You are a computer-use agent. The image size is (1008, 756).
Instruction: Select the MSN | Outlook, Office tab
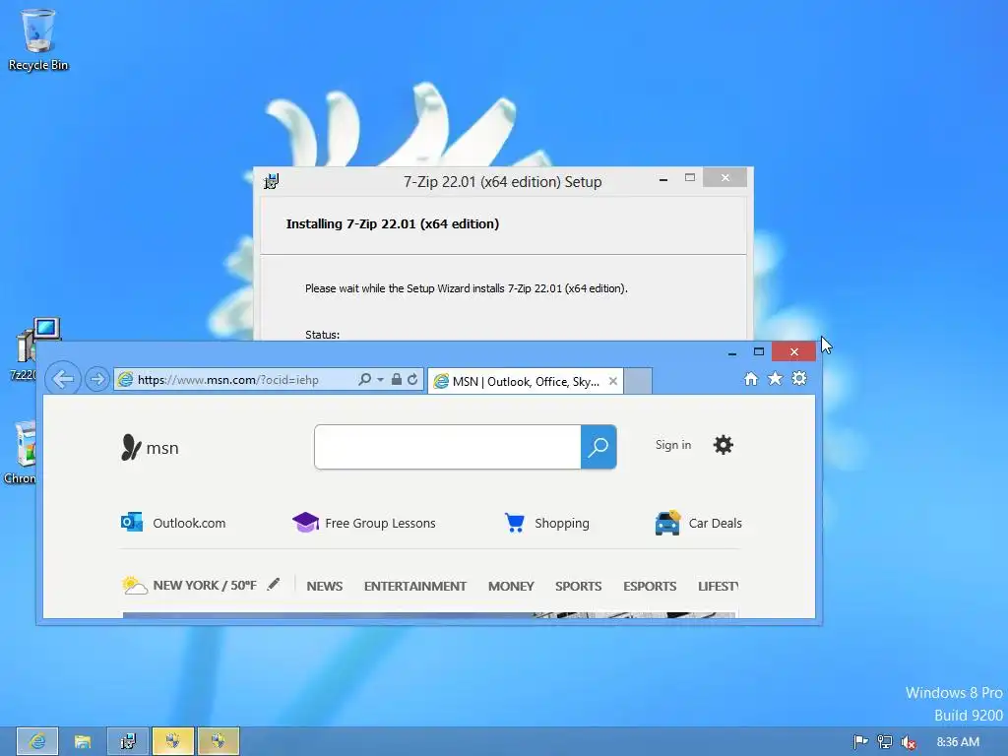526,381
